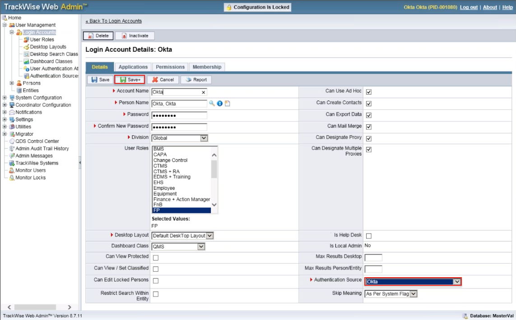
Task: Enable the Is Help Desk checkbox
Action: tap(368, 236)
